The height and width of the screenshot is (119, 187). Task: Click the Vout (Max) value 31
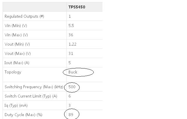pos(71,53)
